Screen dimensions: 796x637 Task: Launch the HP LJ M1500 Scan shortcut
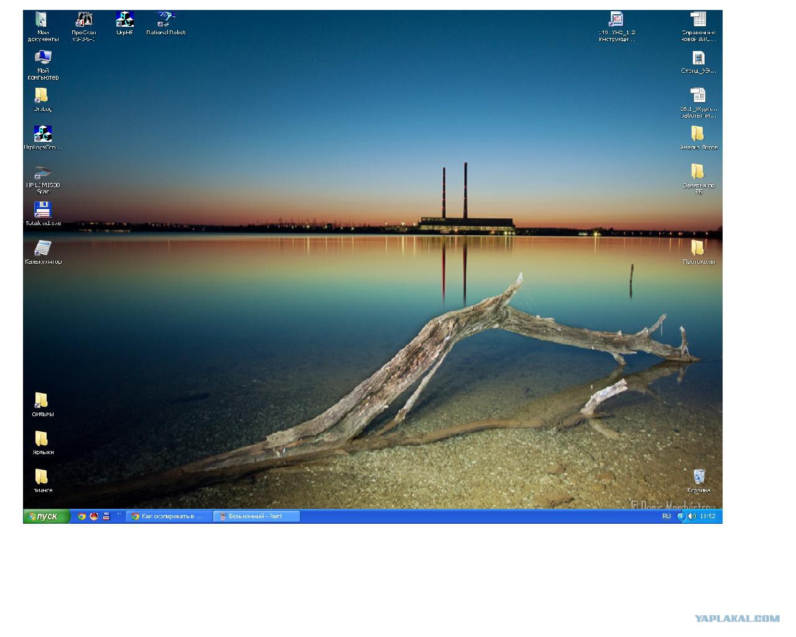[x=43, y=179]
